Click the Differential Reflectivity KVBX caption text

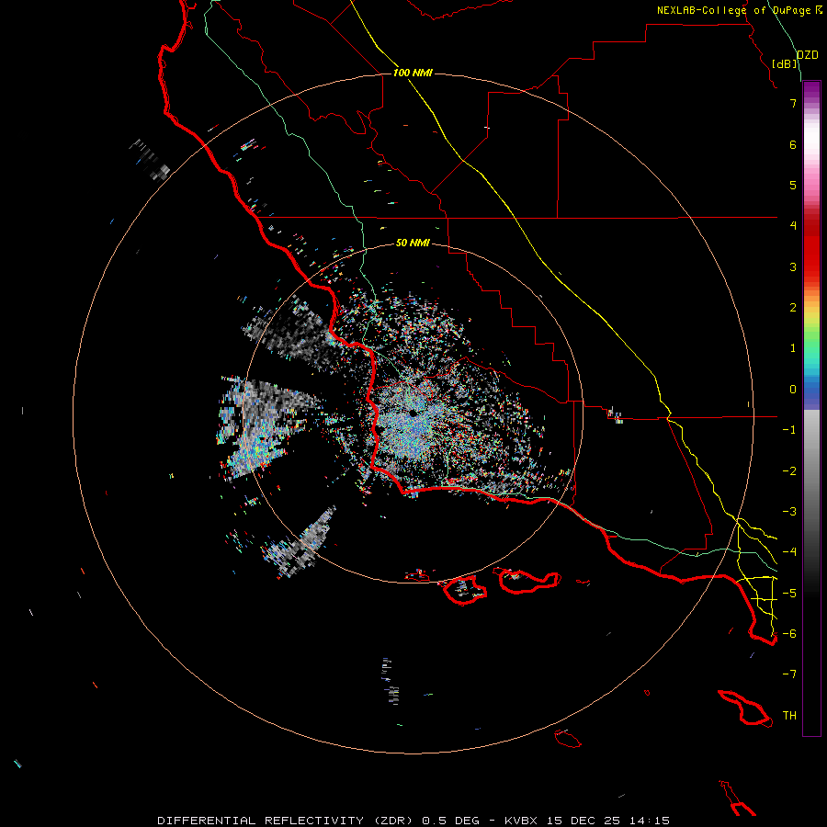pos(413,821)
